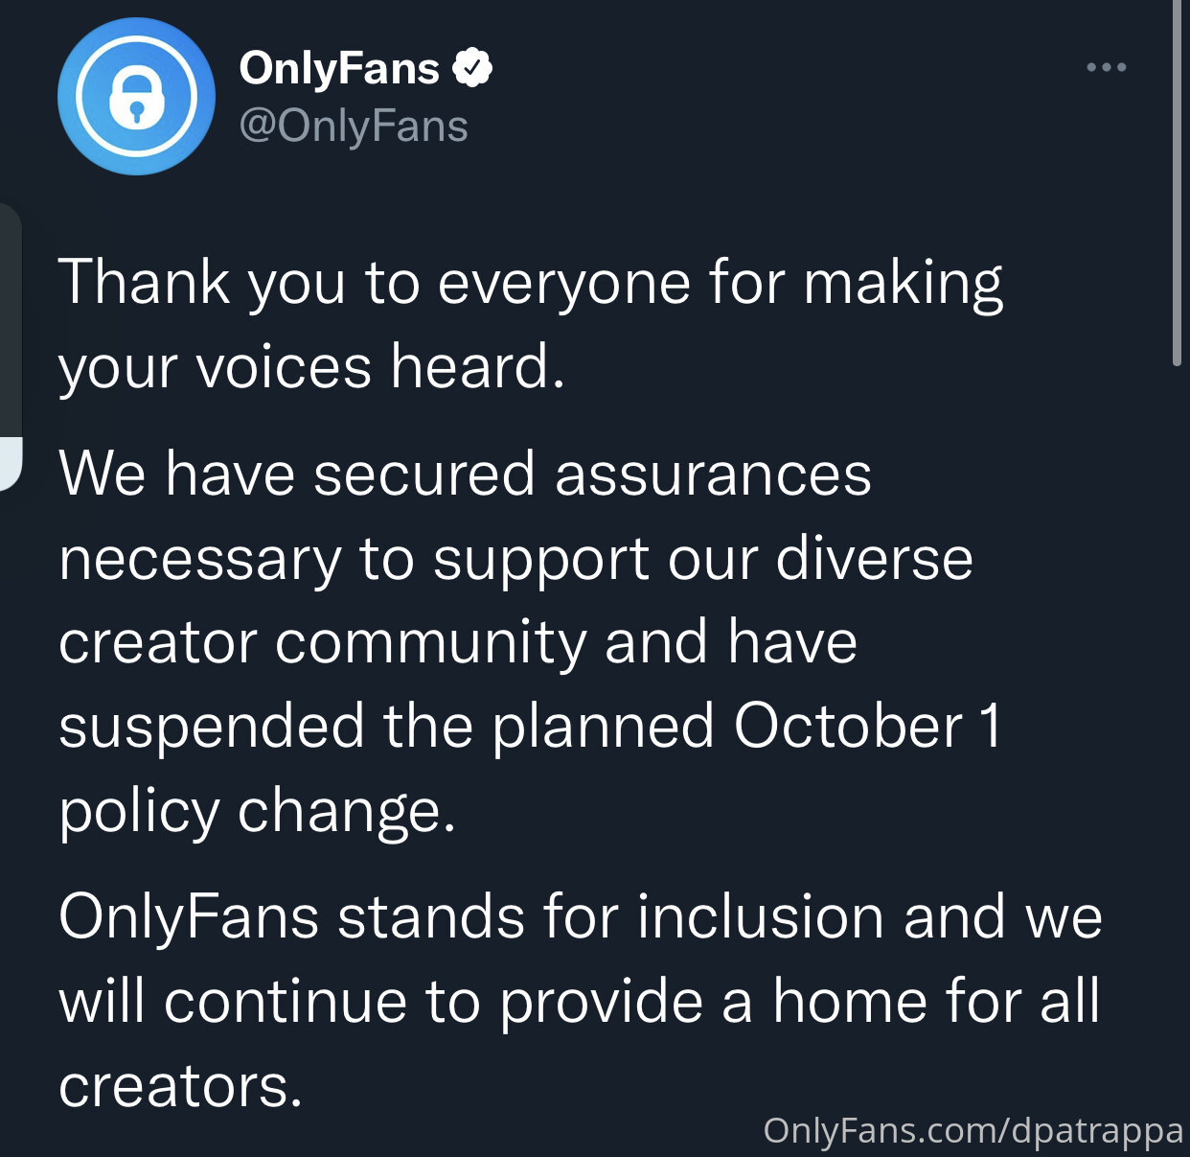Click the white rounded corner at the left edge
The width and height of the screenshot is (1190, 1157).
10,464
